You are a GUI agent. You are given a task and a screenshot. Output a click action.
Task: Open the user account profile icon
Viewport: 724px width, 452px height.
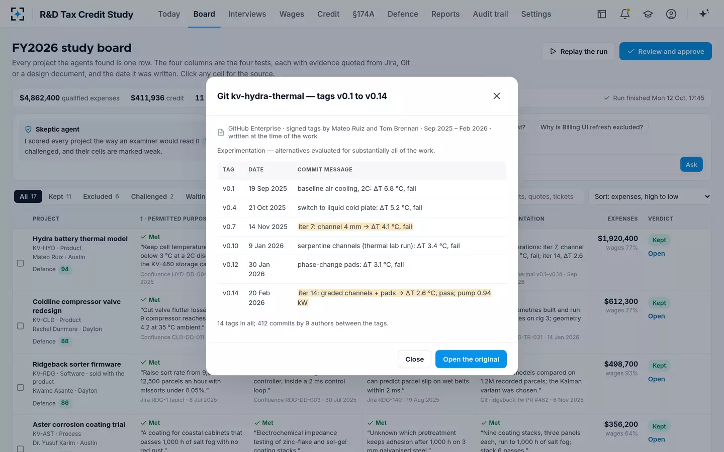coord(671,14)
